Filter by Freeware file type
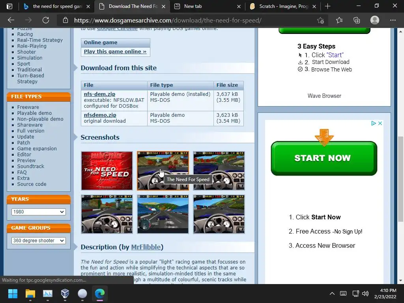The width and height of the screenshot is (404, 303). click(x=28, y=107)
